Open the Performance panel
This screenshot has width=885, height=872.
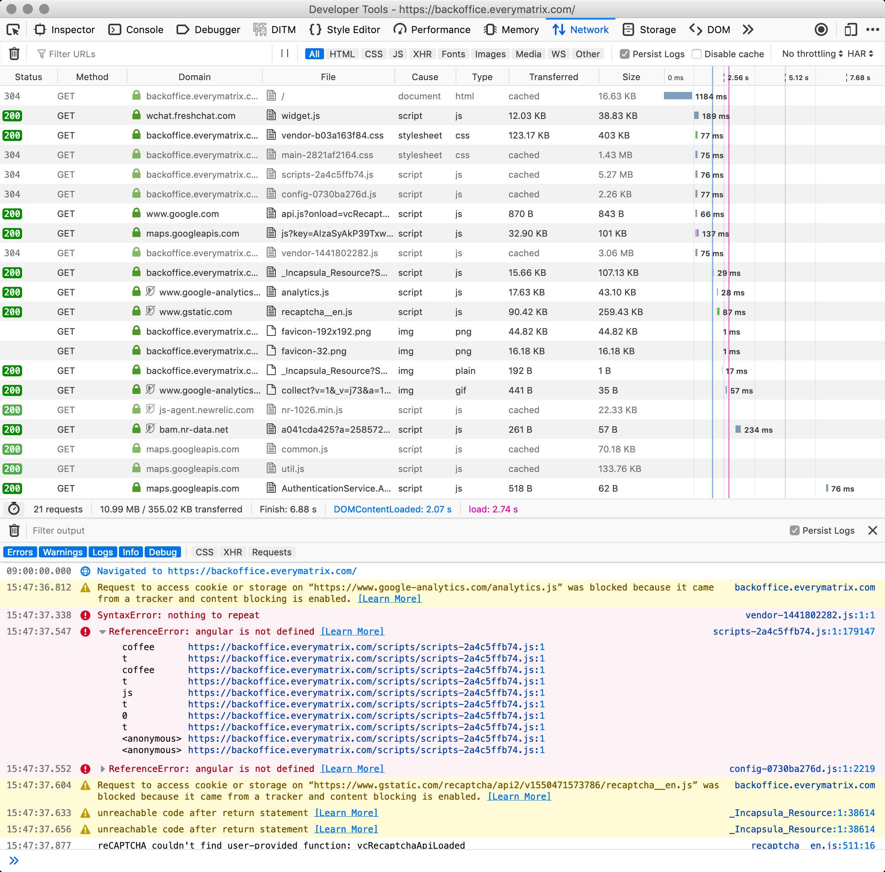pos(432,29)
